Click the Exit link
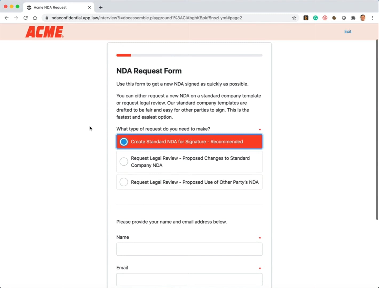379x288 pixels. pyautogui.click(x=348, y=31)
